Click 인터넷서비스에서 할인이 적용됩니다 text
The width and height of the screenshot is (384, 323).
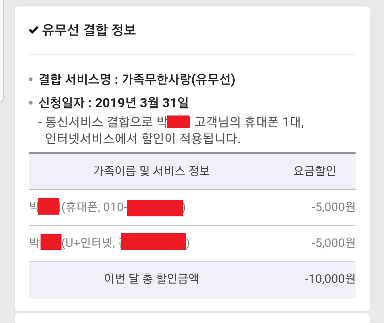143,138
